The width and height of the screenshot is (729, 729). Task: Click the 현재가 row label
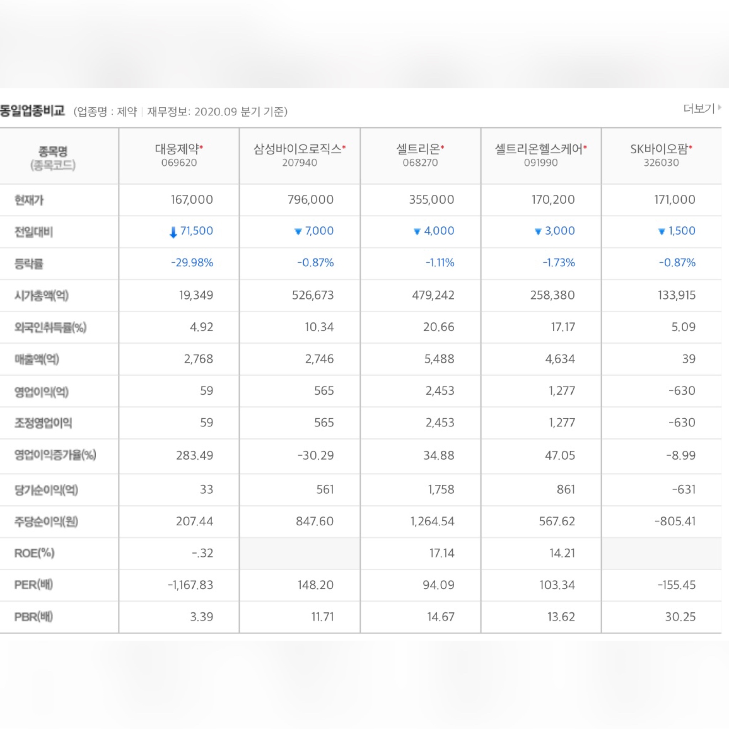pos(29,200)
